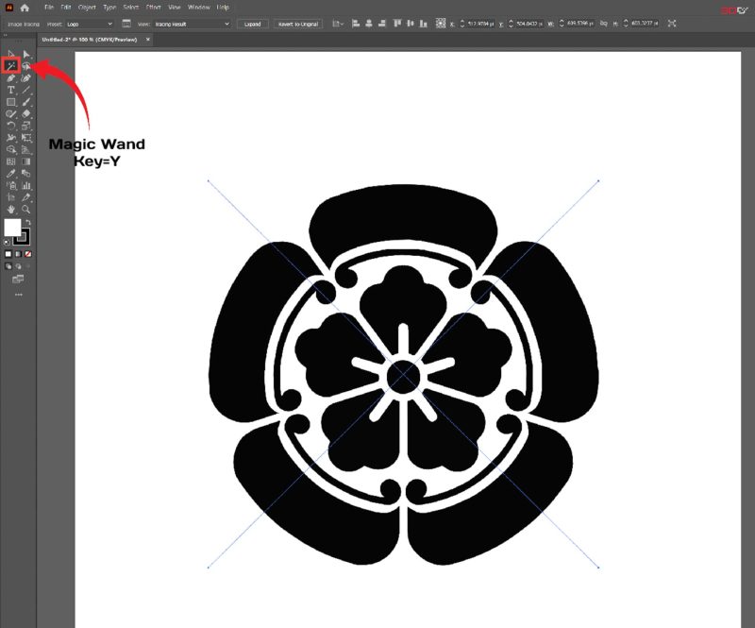Activate the Width tool
Viewport: 755px width, 628px height.
(x=10, y=138)
